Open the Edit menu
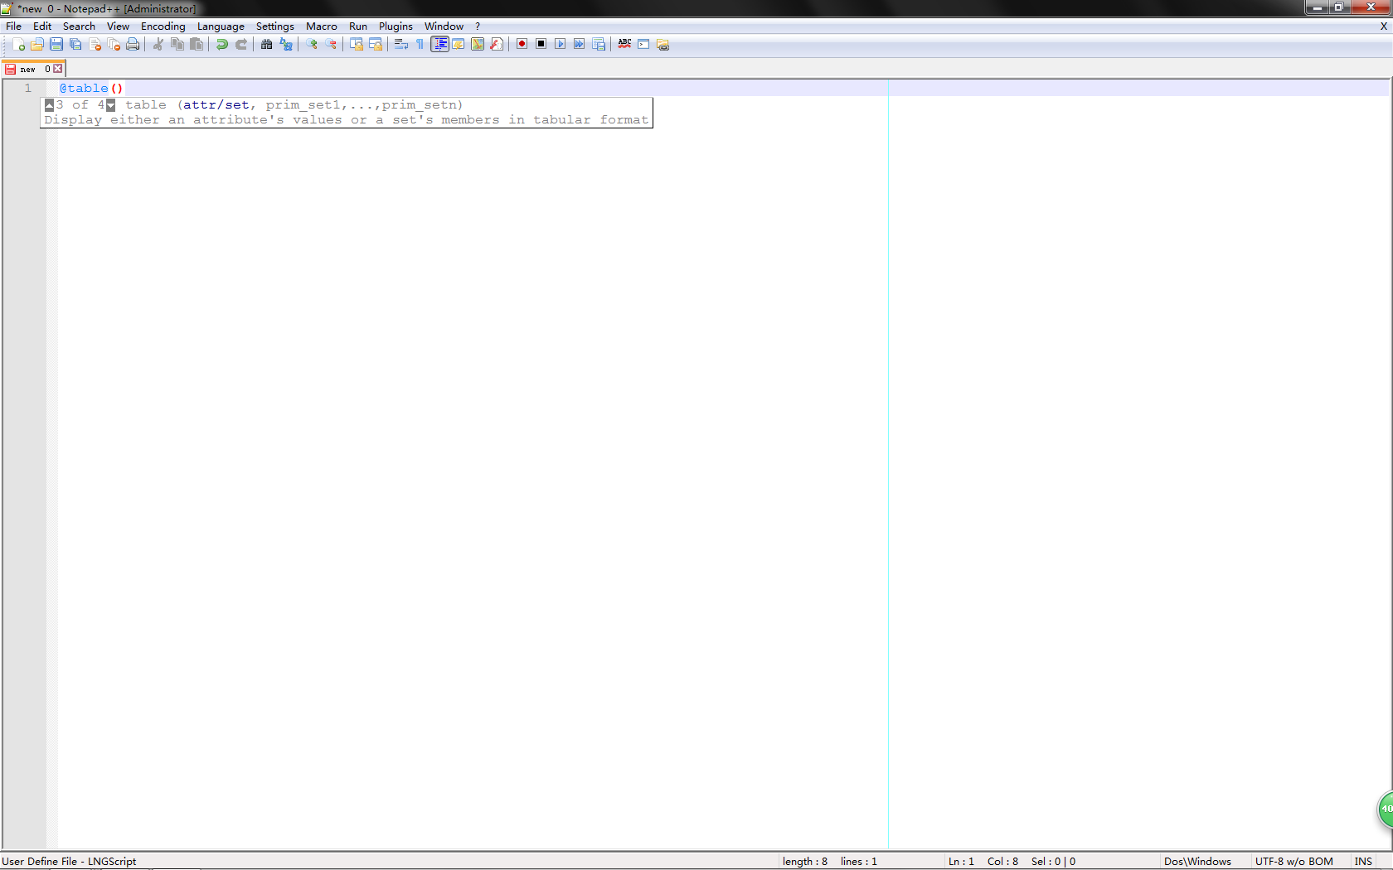The height and width of the screenshot is (870, 1393). (x=42, y=26)
